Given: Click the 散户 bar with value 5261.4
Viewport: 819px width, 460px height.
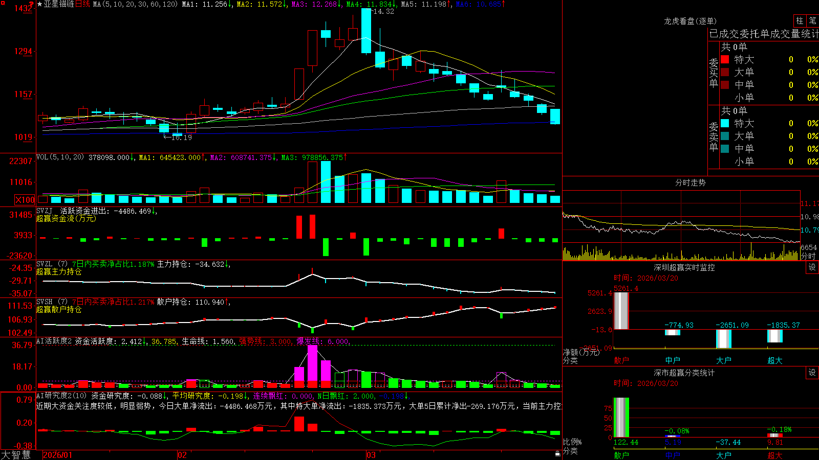Looking at the screenshot, I should 621,311.
